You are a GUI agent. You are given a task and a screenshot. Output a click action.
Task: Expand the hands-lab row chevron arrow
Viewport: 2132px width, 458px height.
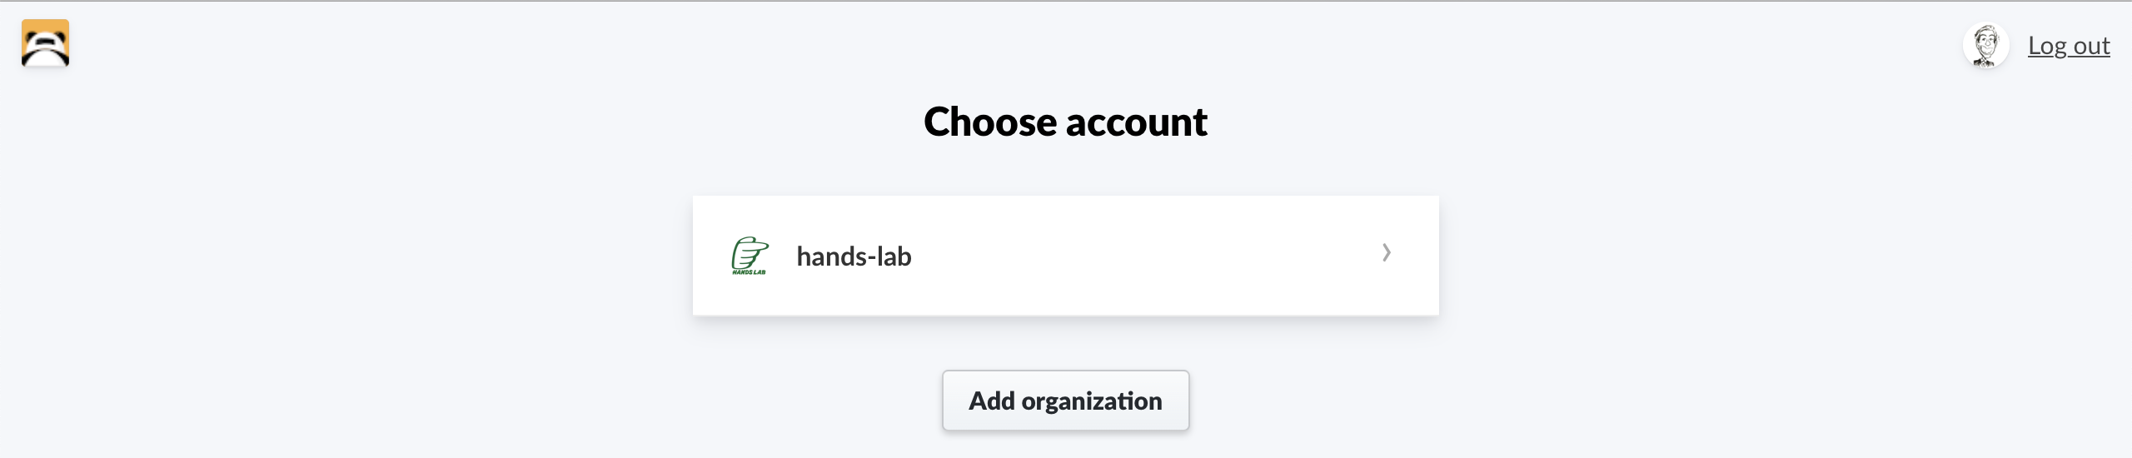1387,252
